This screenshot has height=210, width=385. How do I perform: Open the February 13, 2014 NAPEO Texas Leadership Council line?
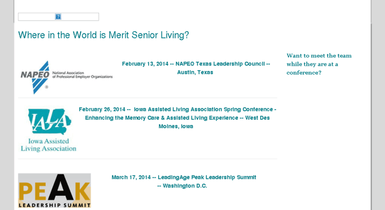pyautogui.click(x=196, y=64)
